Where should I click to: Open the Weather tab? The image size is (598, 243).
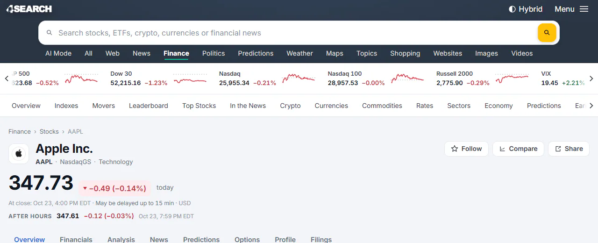(x=299, y=53)
